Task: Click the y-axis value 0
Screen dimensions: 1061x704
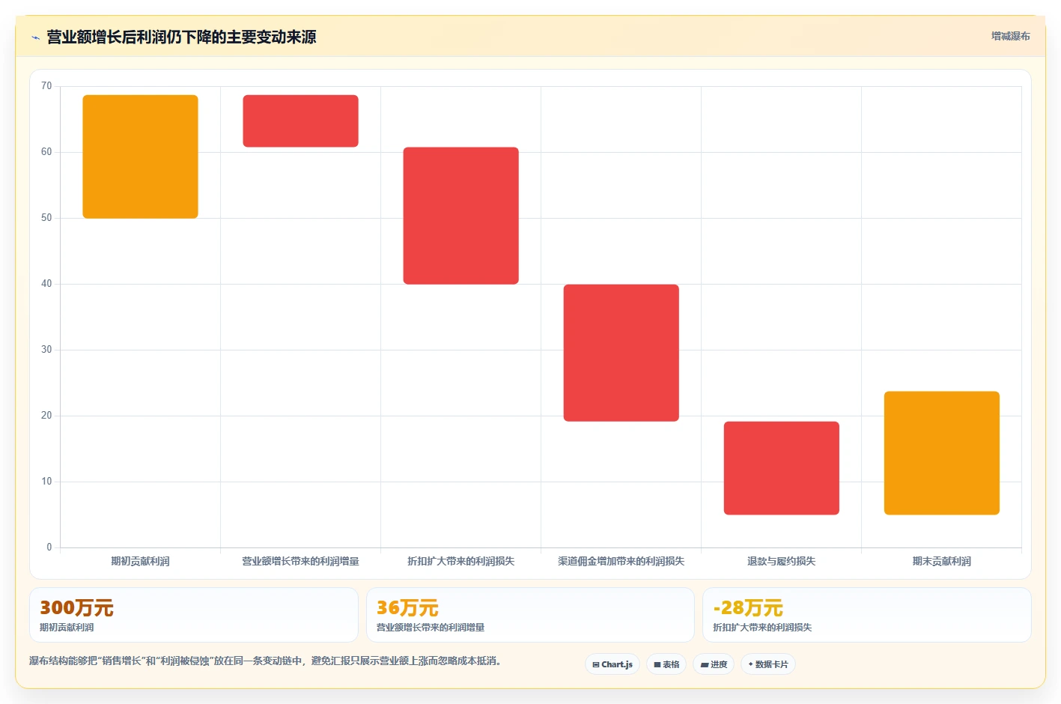Action: click(49, 547)
